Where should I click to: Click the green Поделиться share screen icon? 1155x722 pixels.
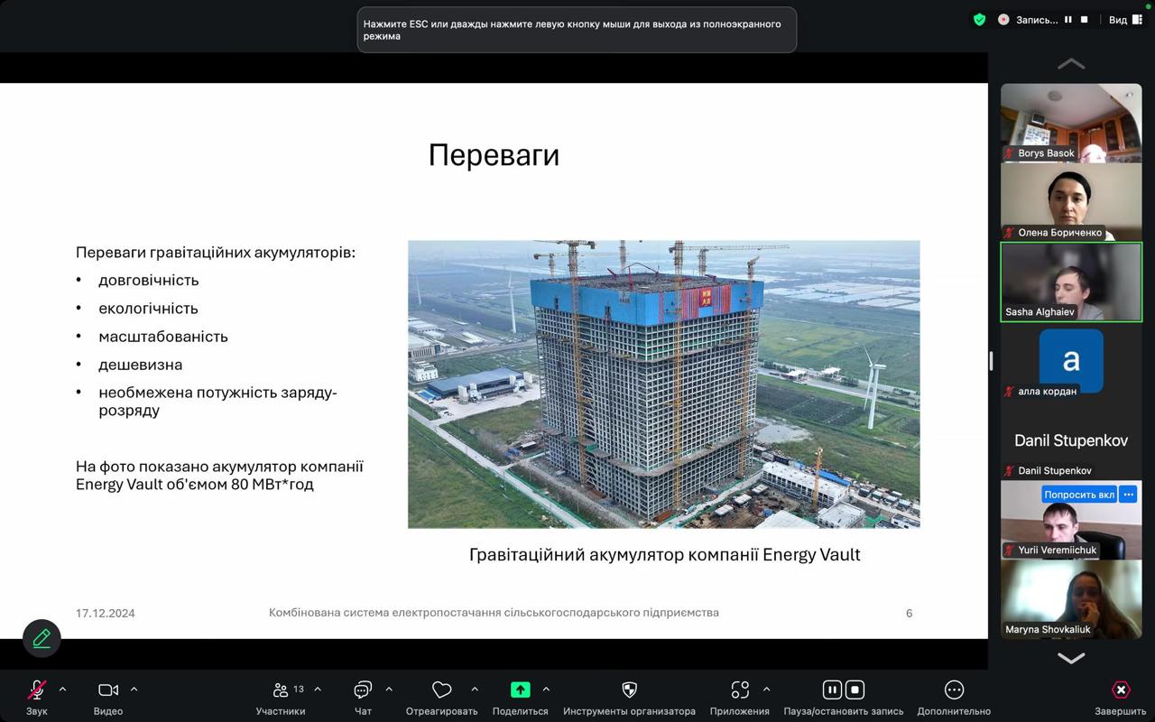(520, 690)
